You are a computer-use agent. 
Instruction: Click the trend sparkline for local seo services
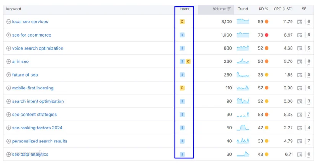coord(243,21)
